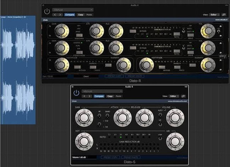The width and height of the screenshot is (230, 167).
Task: Click the VOLUME knob in Disto-S
Action: 175,118
